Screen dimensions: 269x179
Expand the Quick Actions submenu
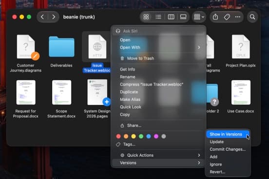coord(159,155)
